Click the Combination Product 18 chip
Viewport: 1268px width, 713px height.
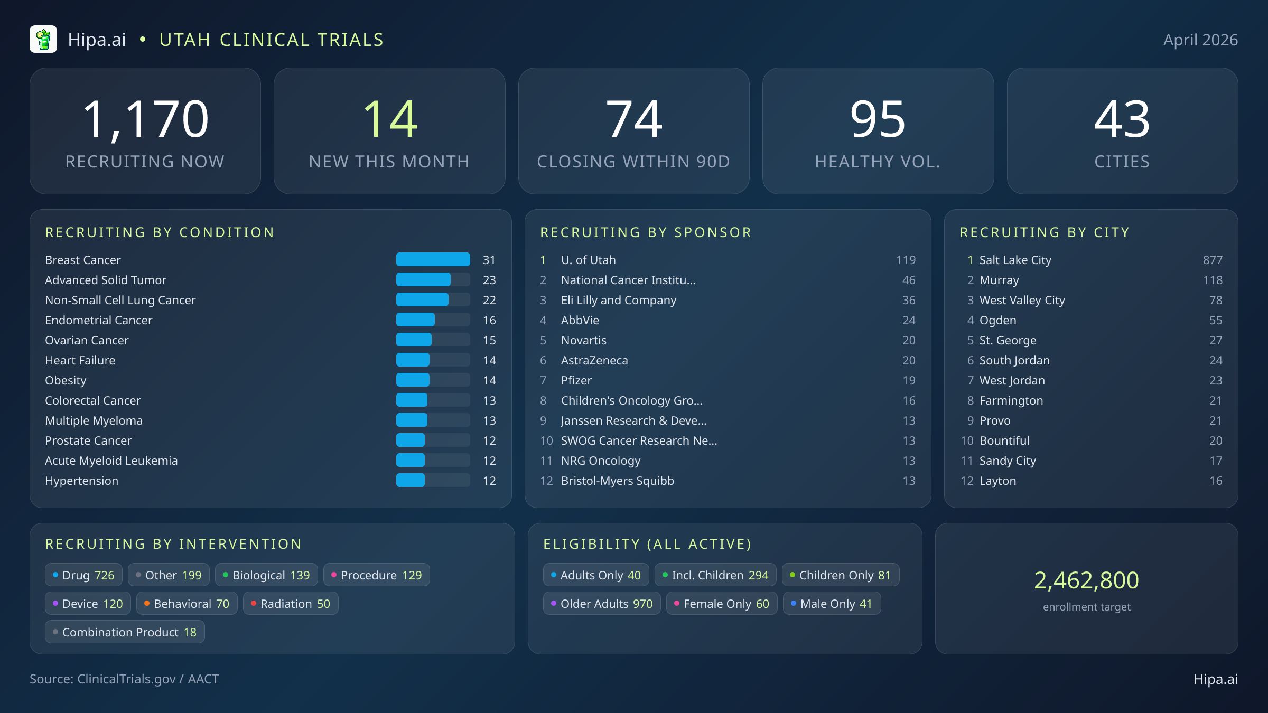(x=125, y=632)
